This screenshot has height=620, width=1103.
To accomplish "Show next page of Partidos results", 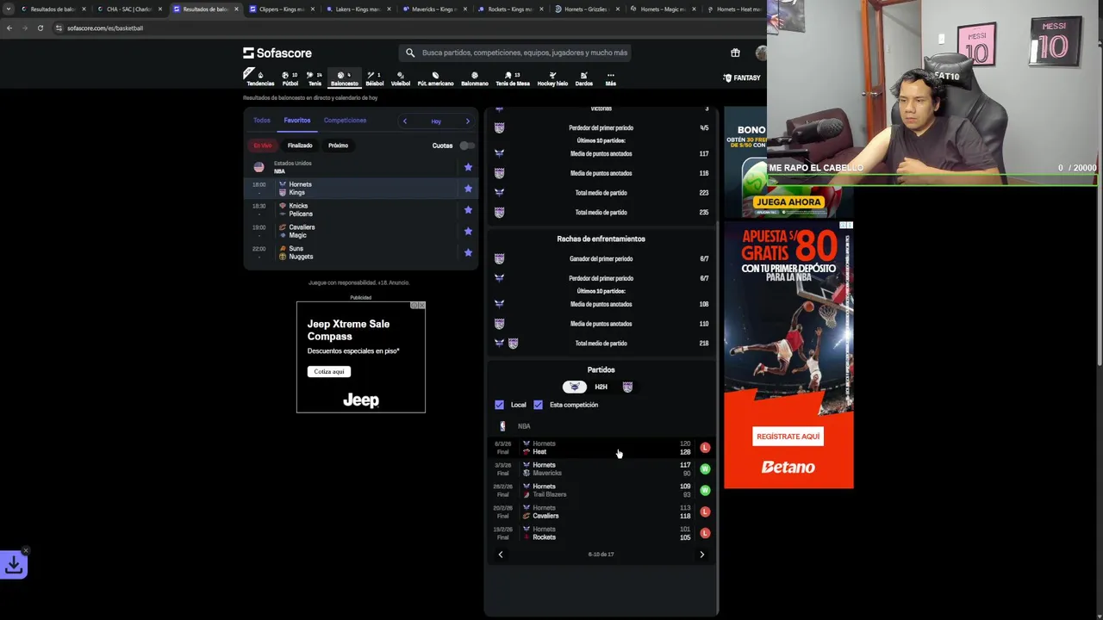I will pos(701,555).
